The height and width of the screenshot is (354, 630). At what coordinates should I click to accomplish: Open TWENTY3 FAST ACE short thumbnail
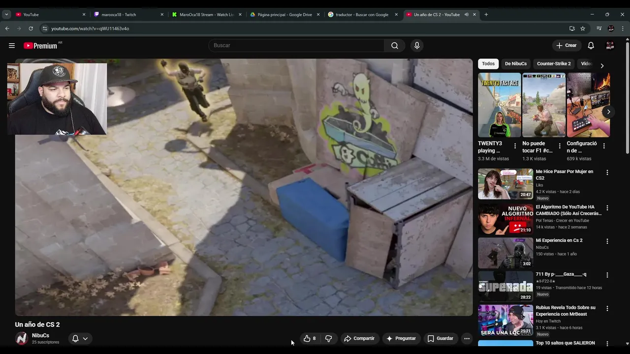[x=499, y=105]
